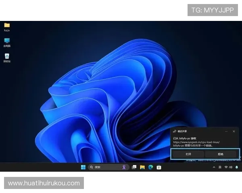
Task: Open the notification's three-dot options menu
Action: point(226,131)
